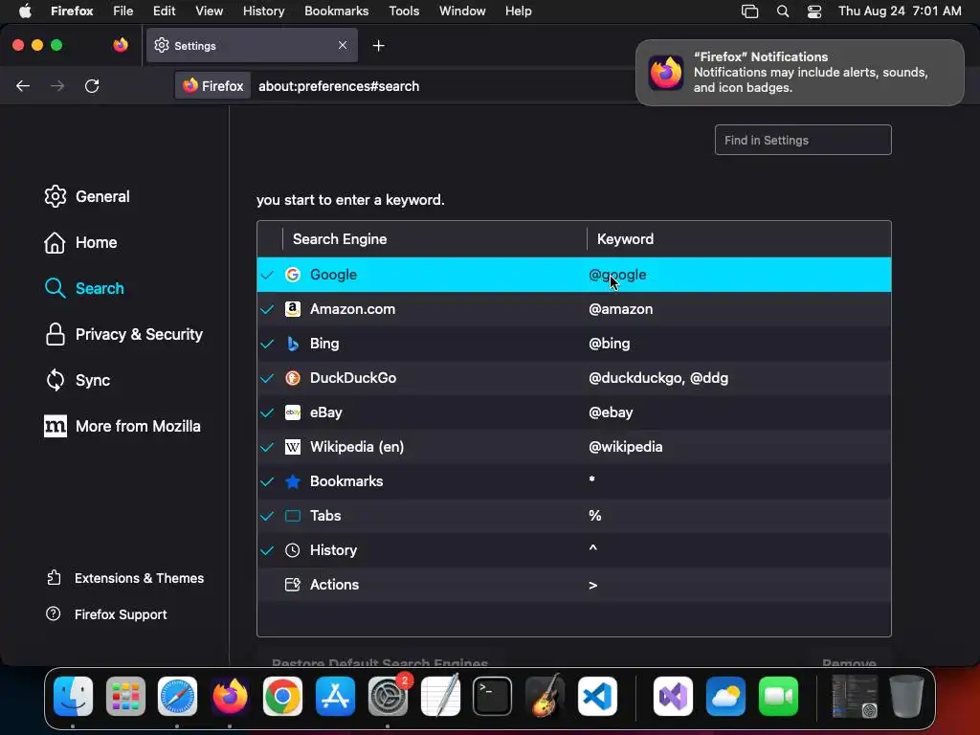Click the eBay logo icon
Screen dimensions: 980x735
(293, 412)
